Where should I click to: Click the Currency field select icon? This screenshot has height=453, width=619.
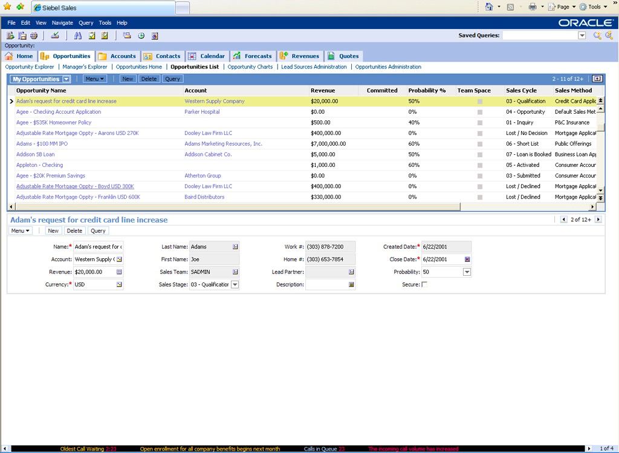pos(119,284)
